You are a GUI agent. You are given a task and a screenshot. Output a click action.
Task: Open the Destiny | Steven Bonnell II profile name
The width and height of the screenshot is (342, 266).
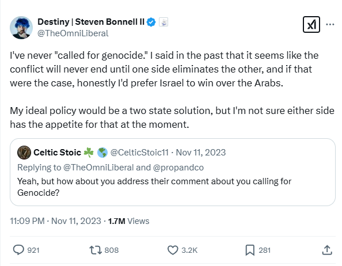[91, 22]
